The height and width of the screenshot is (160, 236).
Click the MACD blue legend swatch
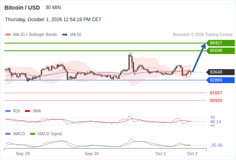tap(8, 134)
